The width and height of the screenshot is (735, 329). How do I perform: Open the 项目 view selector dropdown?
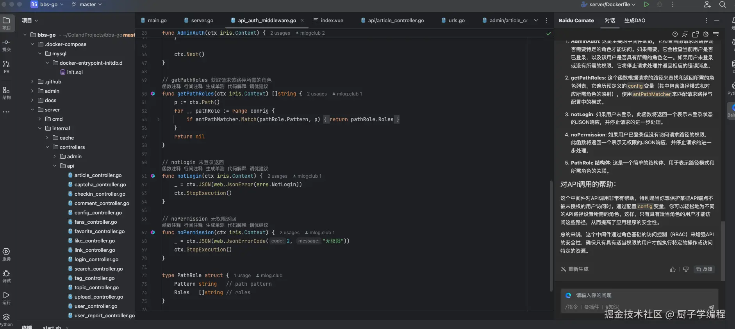[x=30, y=20]
